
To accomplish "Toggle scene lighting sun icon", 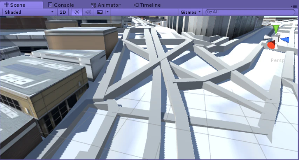I will 77,12.
